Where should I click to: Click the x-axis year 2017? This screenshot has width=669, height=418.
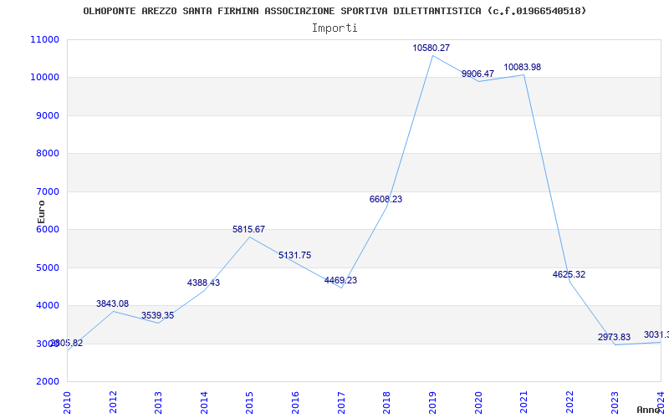(341, 403)
